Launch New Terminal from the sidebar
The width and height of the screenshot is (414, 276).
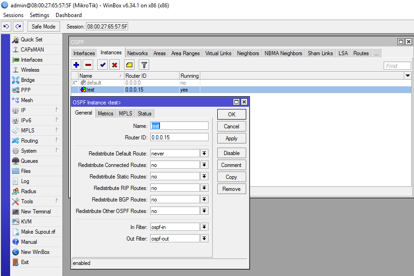click(36, 212)
